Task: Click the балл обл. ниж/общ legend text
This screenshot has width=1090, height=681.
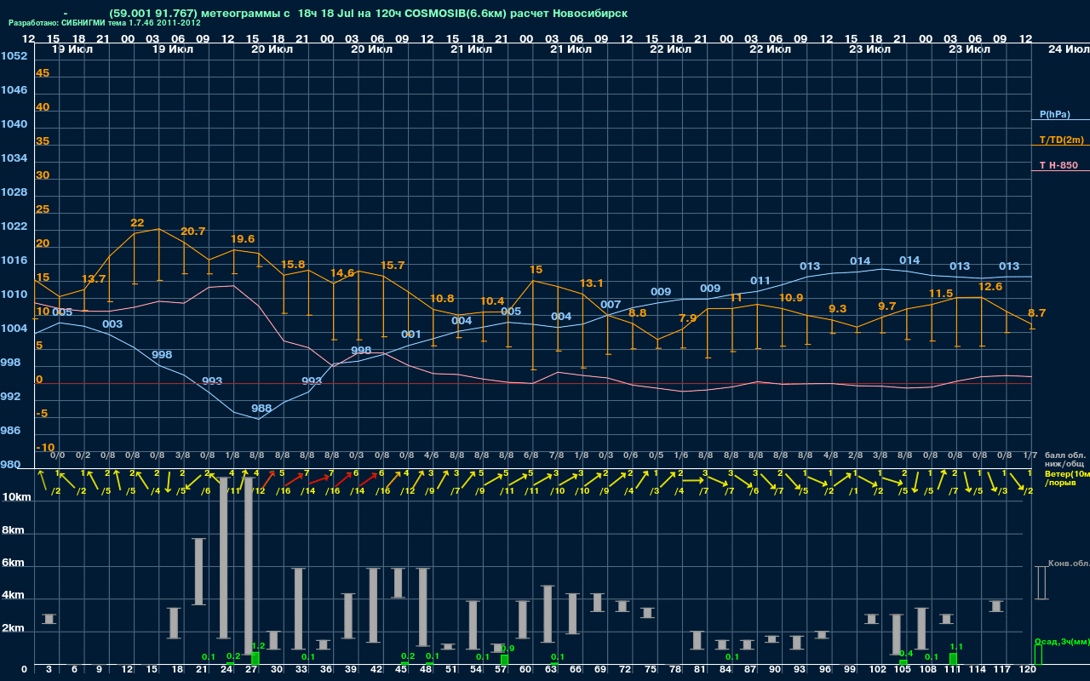Action: coord(1065,460)
